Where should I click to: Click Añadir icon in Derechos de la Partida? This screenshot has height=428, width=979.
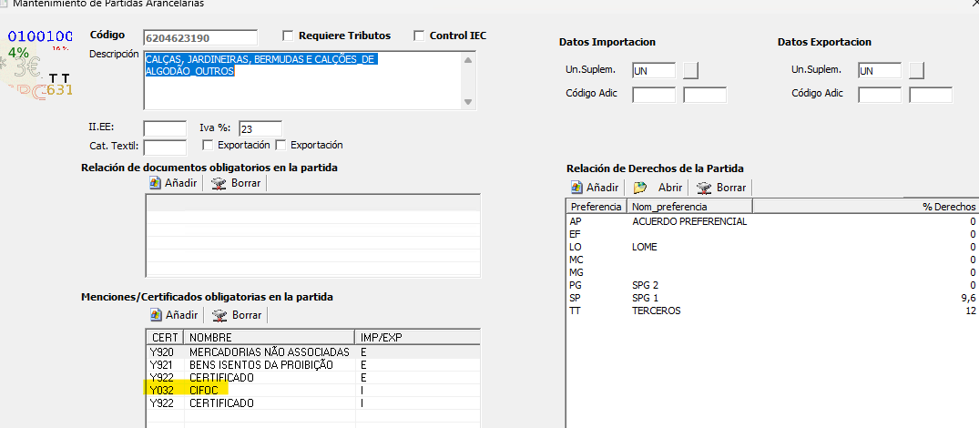577,188
